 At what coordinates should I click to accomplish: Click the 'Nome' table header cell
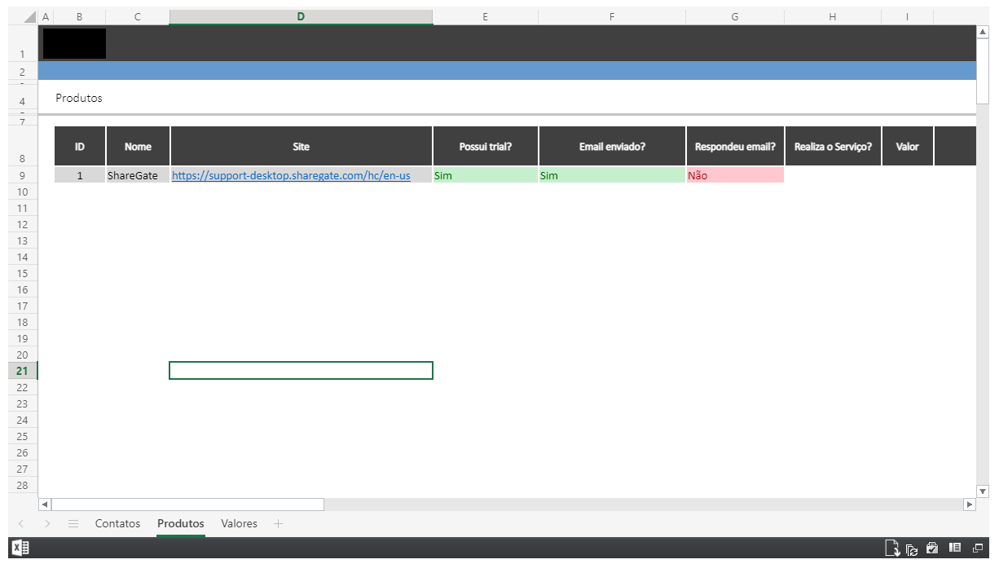click(x=138, y=147)
